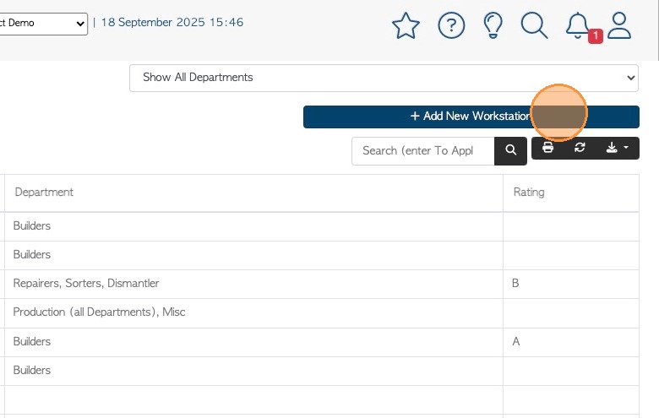659x418 pixels.
Task: Open the user profile icon
Action: pos(619,26)
